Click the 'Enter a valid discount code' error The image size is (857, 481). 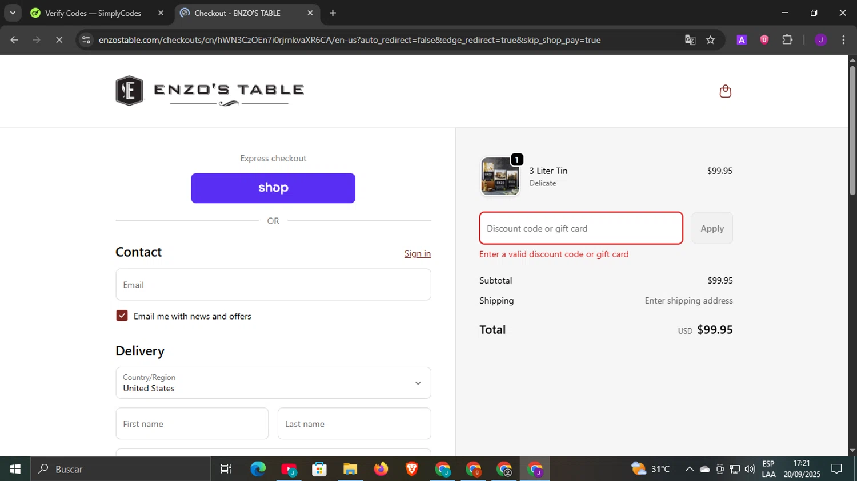[554, 254]
